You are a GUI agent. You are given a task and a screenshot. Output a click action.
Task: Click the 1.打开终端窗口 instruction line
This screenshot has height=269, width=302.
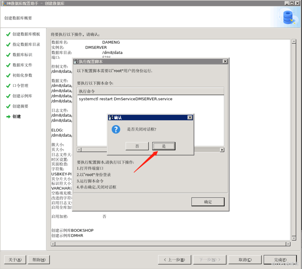90,168
